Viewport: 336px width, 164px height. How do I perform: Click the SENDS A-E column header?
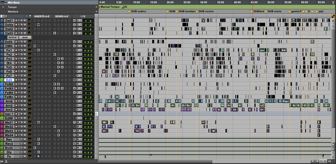[x=62, y=16]
